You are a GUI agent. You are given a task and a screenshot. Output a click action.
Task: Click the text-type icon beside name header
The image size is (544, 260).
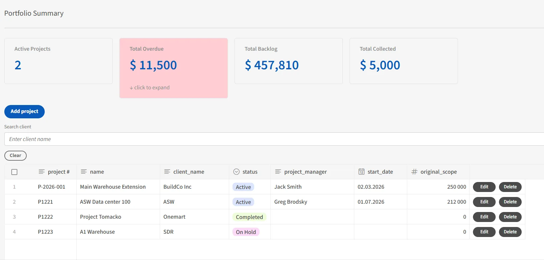[x=84, y=172]
